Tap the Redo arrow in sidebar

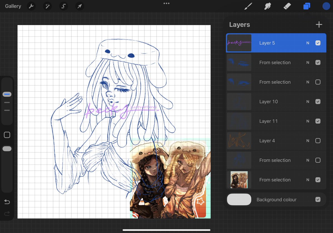point(7,213)
